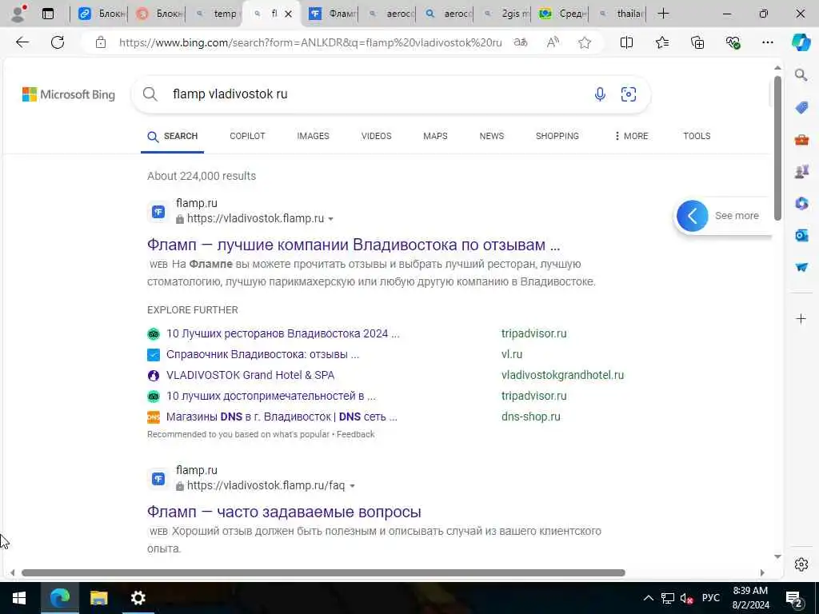The image size is (819, 614).
Task: Open the TOOLS search option
Action: point(697,136)
